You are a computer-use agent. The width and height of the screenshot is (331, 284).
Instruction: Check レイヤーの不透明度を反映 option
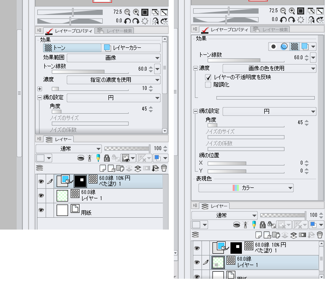tap(209, 77)
